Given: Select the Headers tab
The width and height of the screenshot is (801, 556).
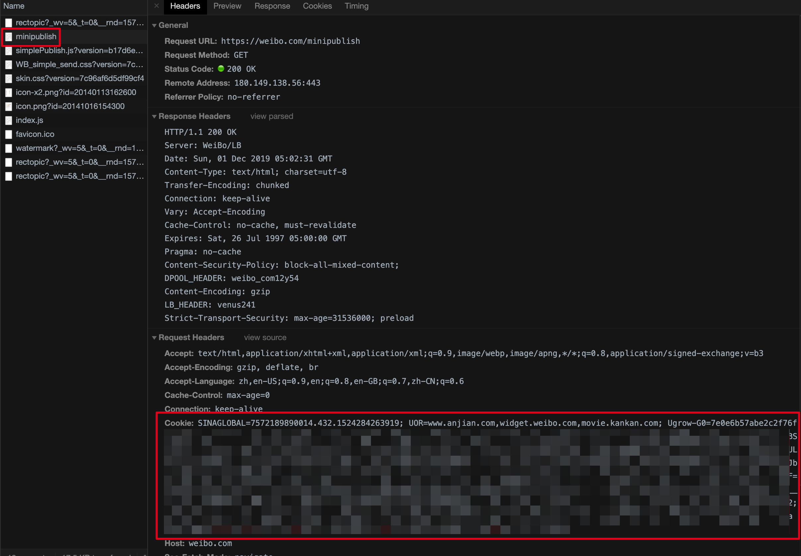Looking at the screenshot, I should 185,6.
